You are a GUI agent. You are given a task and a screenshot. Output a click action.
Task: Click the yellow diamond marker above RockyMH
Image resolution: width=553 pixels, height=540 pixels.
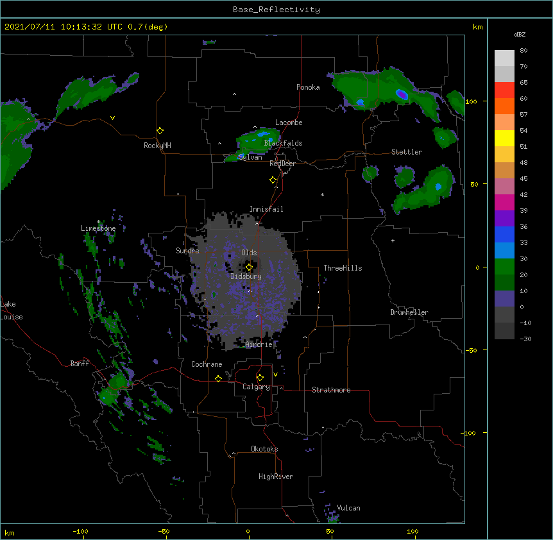tap(160, 131)
